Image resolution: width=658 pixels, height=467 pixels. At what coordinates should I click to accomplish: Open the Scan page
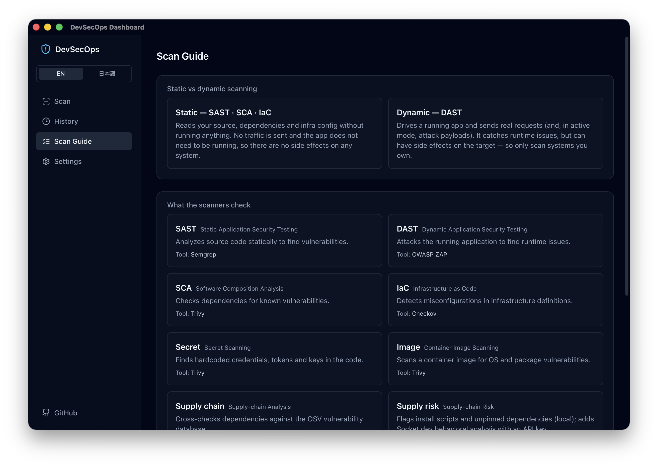click(x=84, y=101)
